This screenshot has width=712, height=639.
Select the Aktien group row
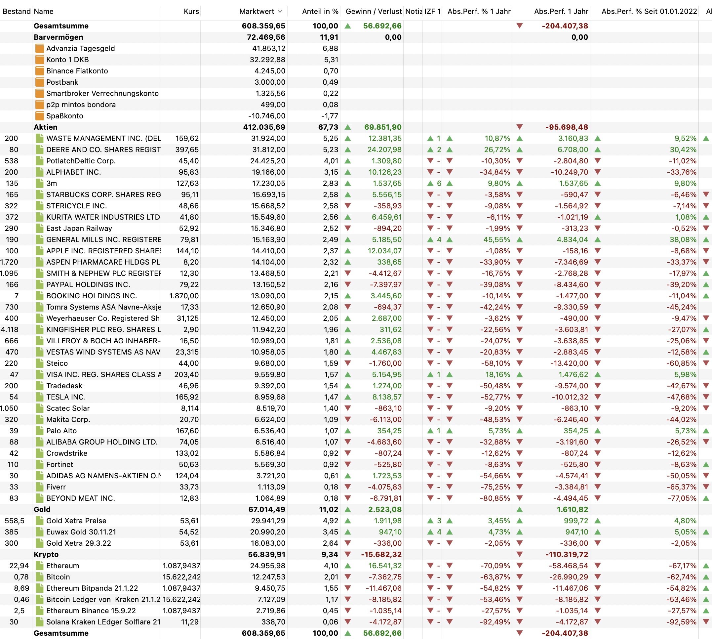coord(46,127)
